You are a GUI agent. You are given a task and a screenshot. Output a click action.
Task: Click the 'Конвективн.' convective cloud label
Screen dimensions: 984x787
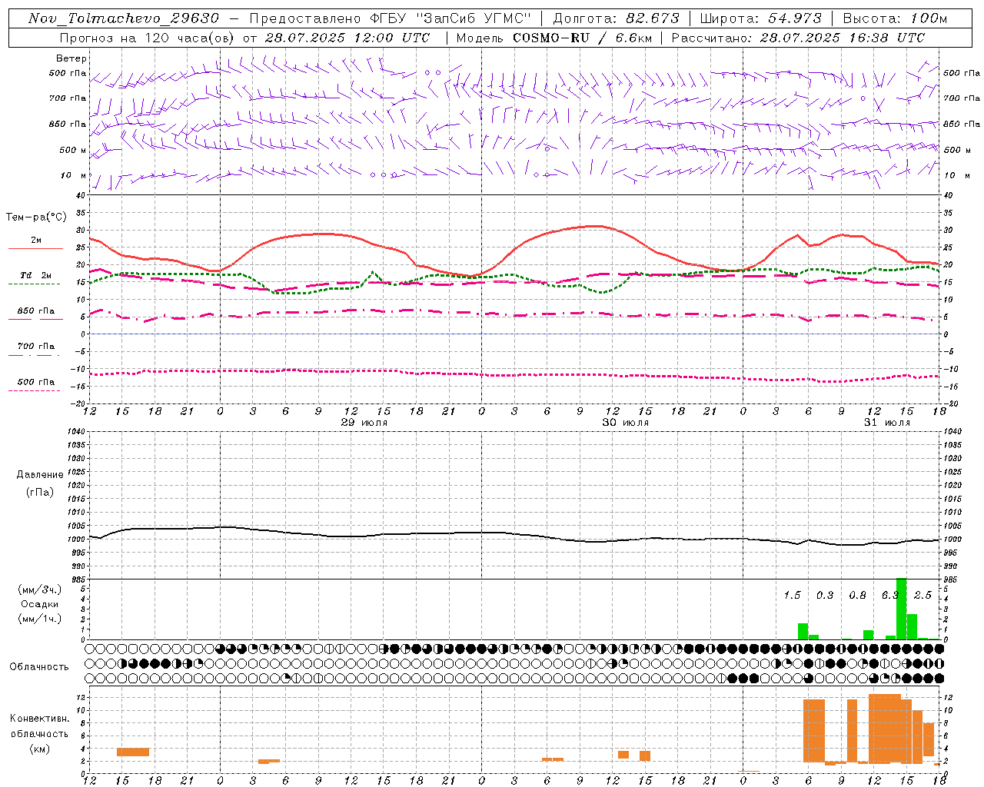pos(40,719)
